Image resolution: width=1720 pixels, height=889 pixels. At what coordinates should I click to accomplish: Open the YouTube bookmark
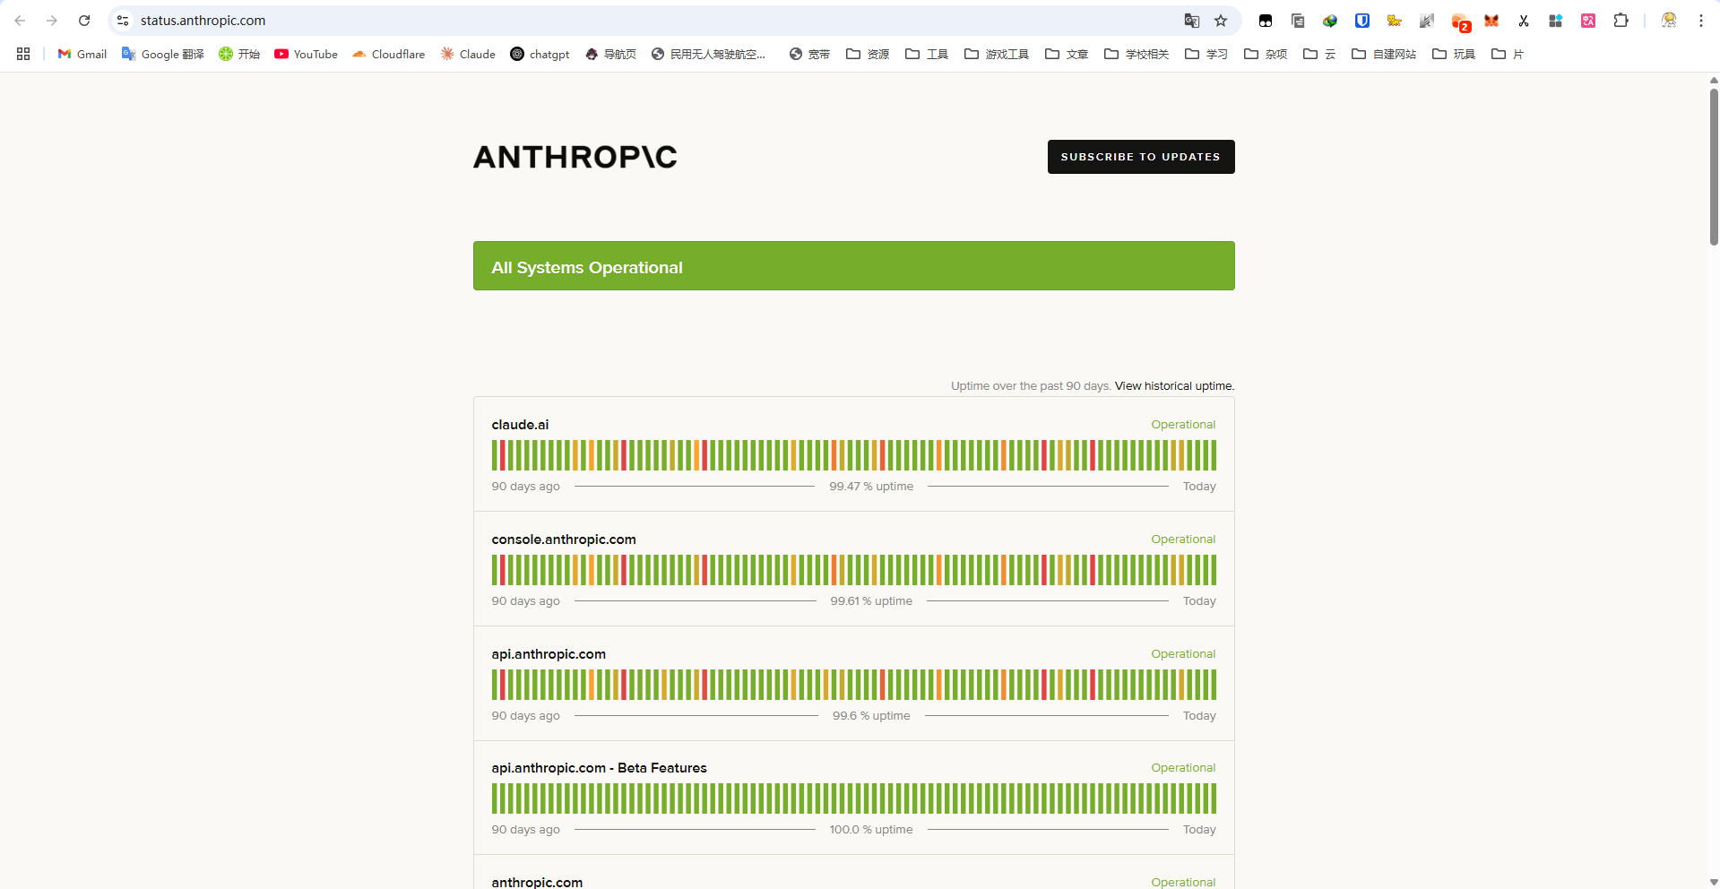[307, 54]
